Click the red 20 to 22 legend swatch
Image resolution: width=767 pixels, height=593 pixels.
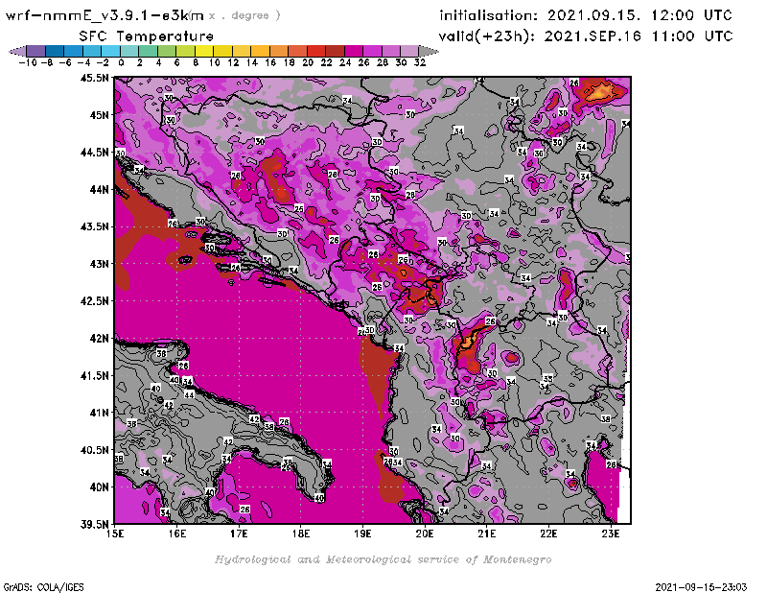pyautogui.click(x=316, y=51)
